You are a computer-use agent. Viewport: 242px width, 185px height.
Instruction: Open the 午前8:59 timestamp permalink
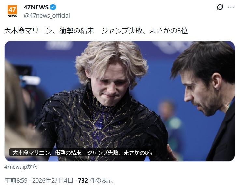[x=16, y=180]
